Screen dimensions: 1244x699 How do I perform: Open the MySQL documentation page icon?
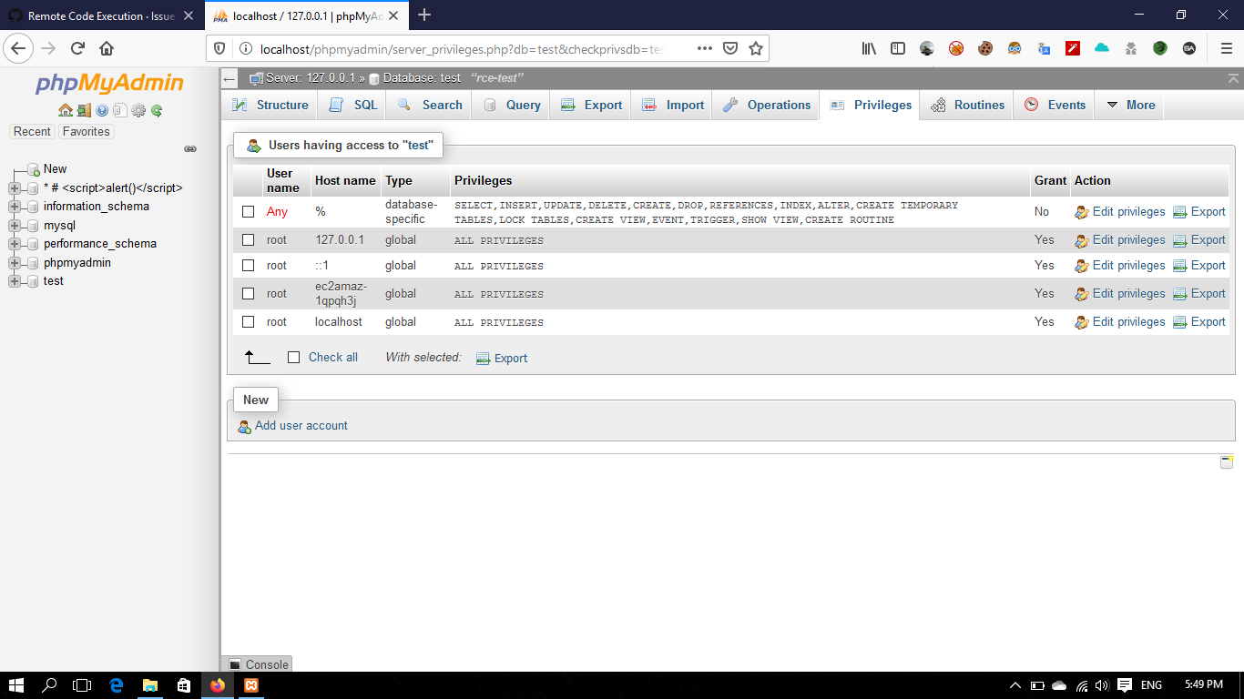coord(120,110)
